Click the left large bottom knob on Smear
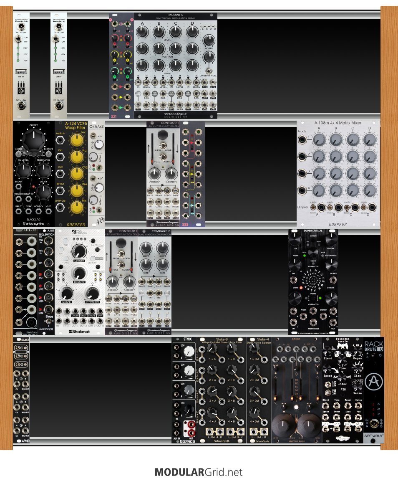398x481 pixels. [x=284, y=425]
